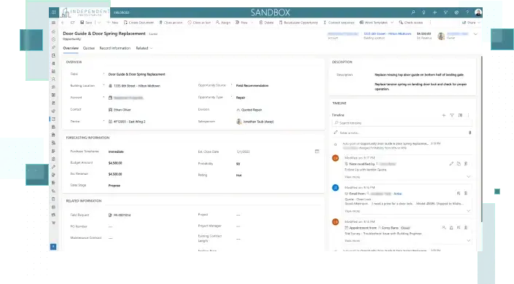514x284 pixels.
Task: Open the lightbulb assistant icon
Action: coord(424,12)
